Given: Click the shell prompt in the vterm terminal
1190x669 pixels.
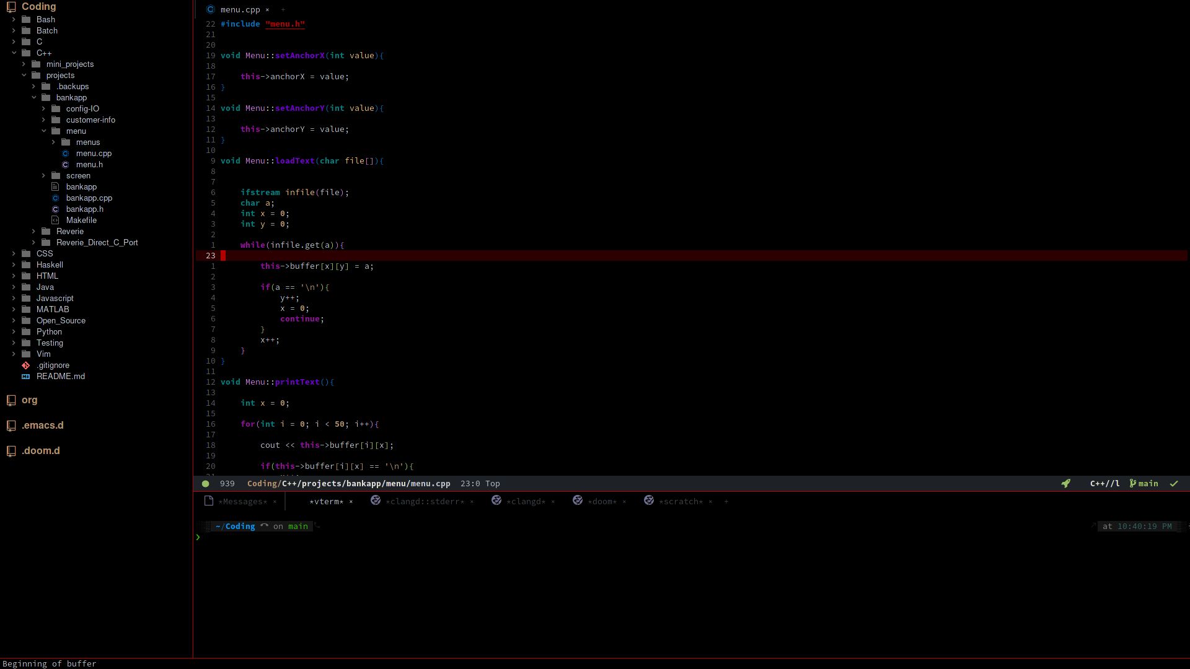Looking at the screenshot, I should (x=198, y=537).
